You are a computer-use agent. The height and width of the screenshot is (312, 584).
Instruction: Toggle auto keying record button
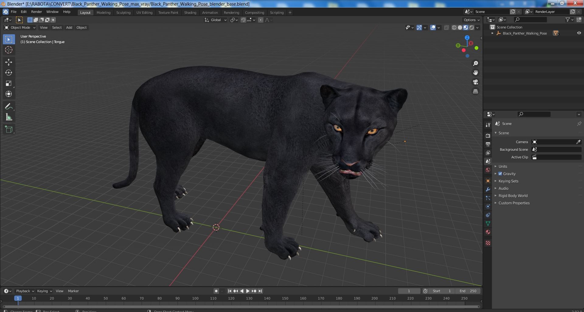[x=216, y=291]
